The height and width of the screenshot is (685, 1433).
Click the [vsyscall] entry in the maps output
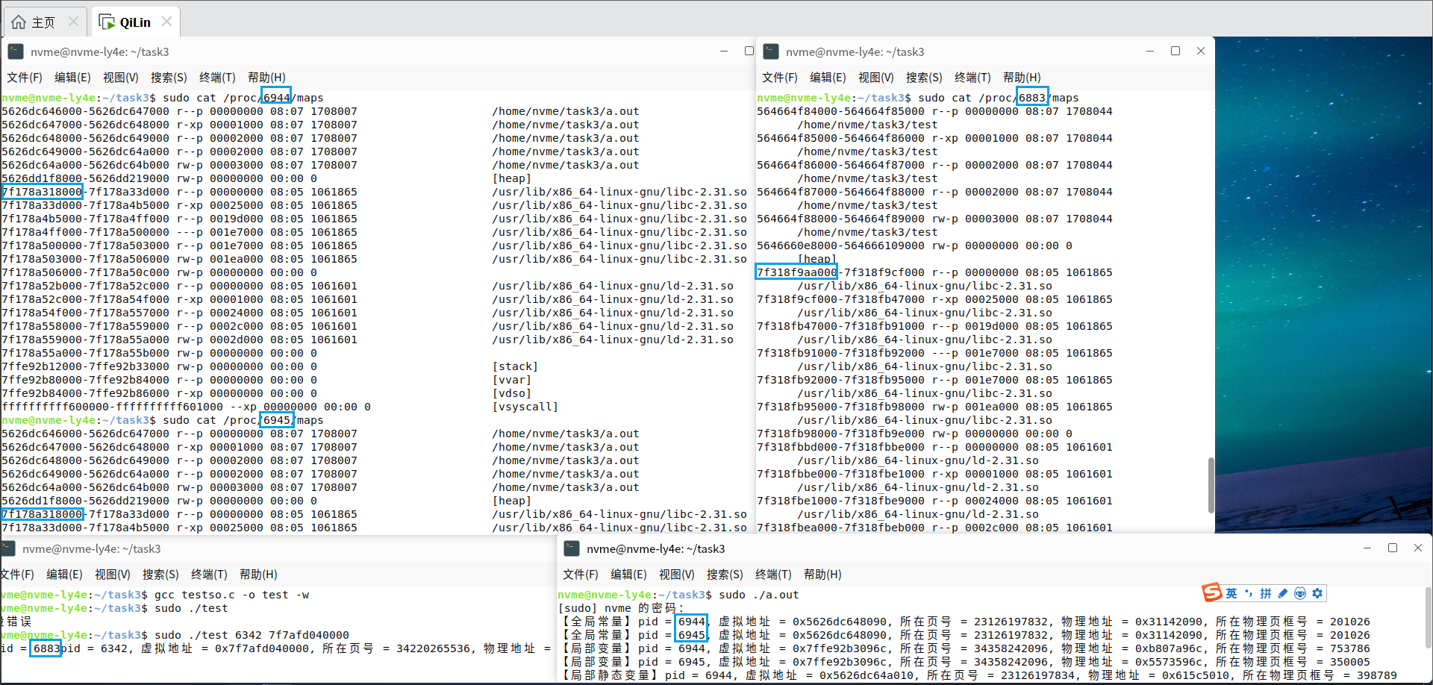pyautogui.click(x=525, y=407)
